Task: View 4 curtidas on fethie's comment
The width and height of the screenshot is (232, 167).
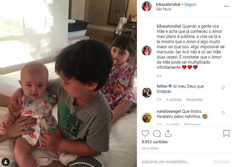Action: (174, 100)
